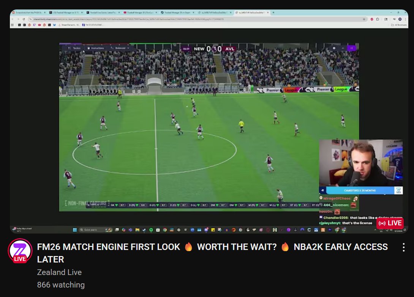
Task: Expand the Balanced mentality dropdown
Action: [120, 48]
